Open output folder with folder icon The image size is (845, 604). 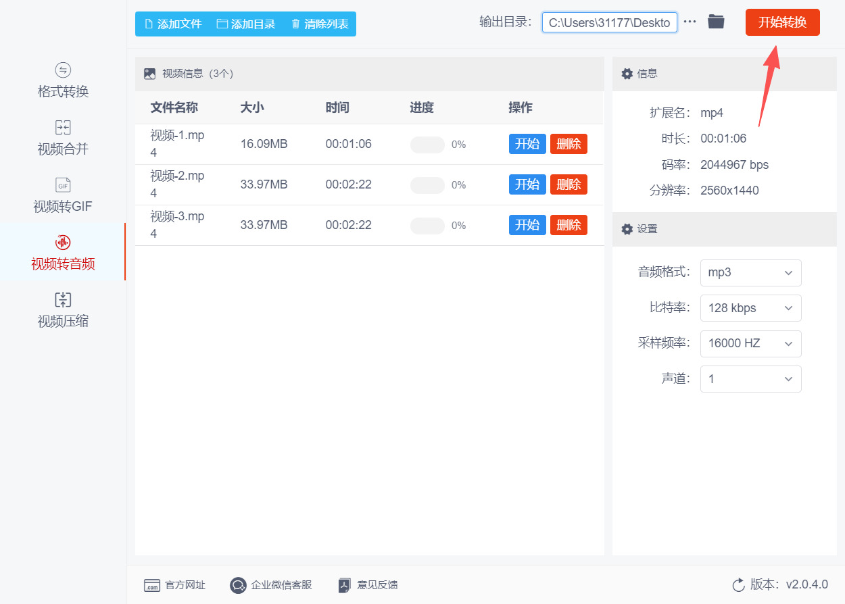click(716, 22)
